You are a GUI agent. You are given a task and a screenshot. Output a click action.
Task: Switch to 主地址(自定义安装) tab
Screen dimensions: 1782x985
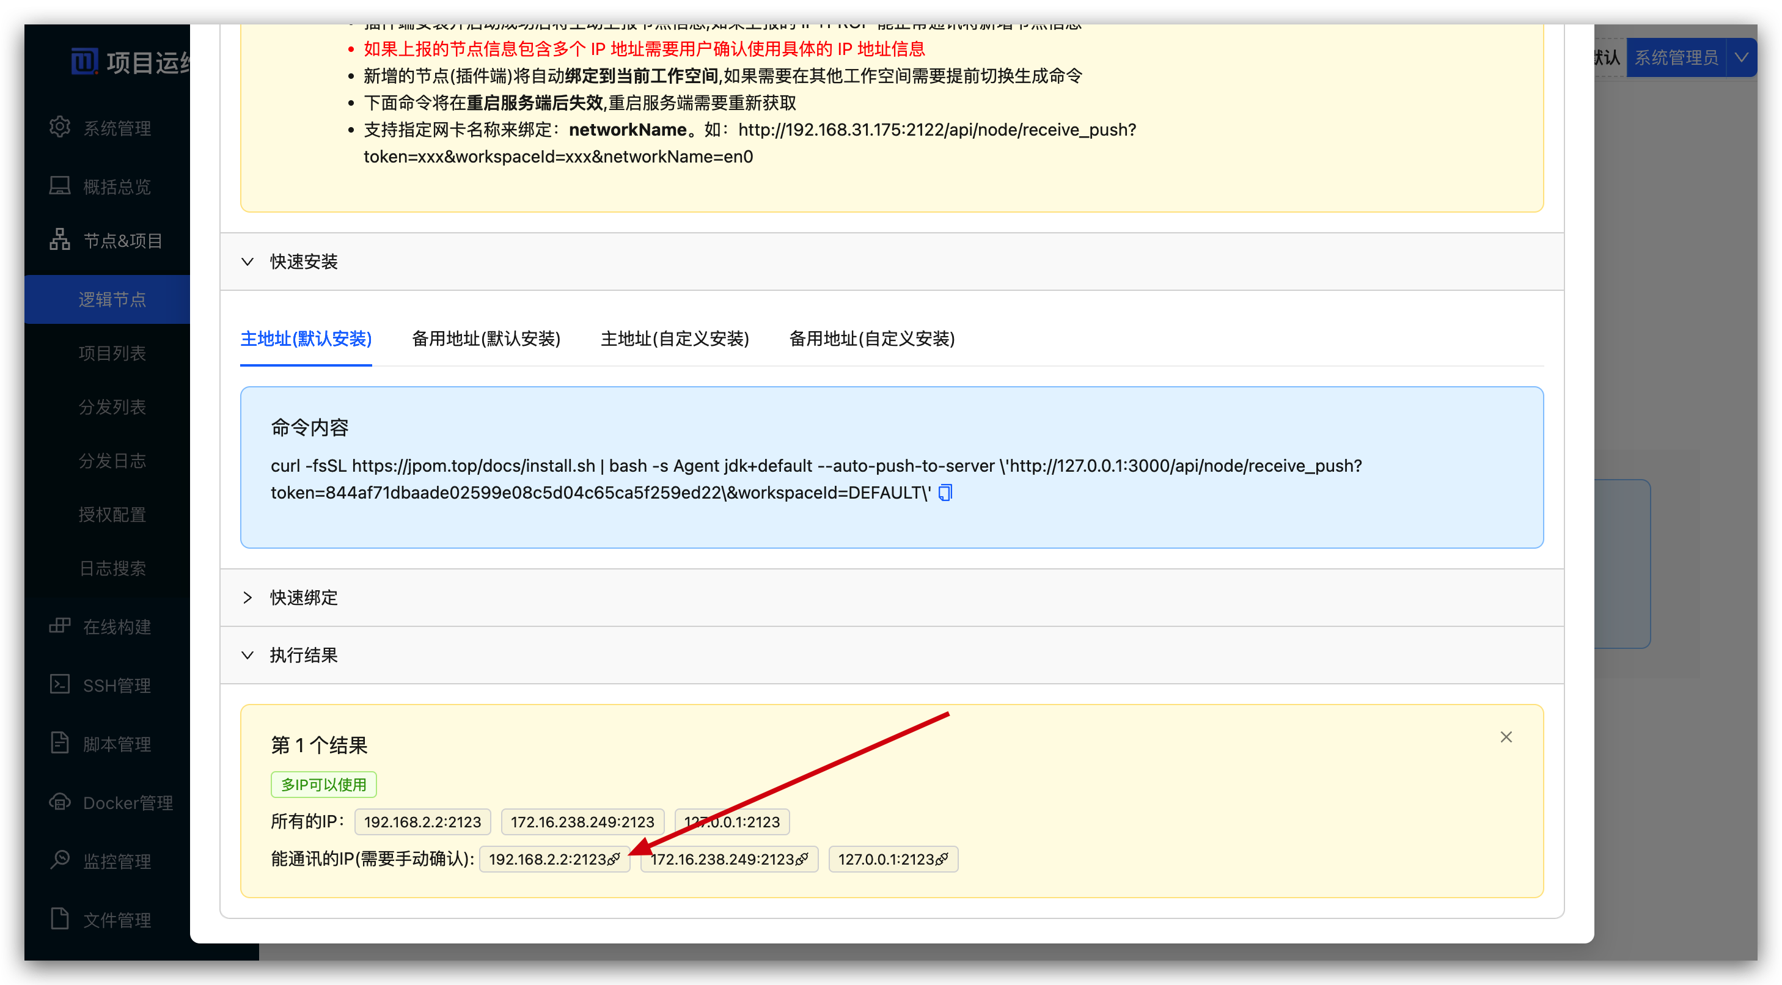[x=675, y=339]
